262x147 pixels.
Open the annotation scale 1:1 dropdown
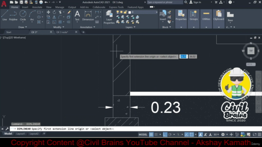click(x=217, y=134)
